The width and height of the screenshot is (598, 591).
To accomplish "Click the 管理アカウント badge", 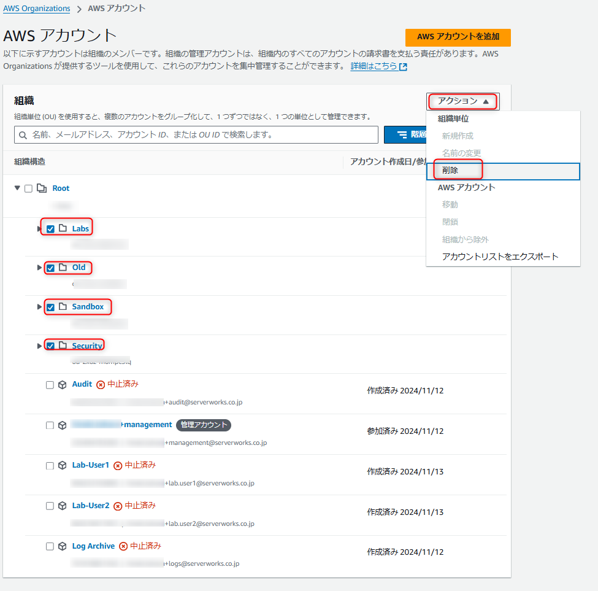I will click(x=204, y=425).
